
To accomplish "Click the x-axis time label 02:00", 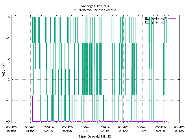I will point(49,131).
